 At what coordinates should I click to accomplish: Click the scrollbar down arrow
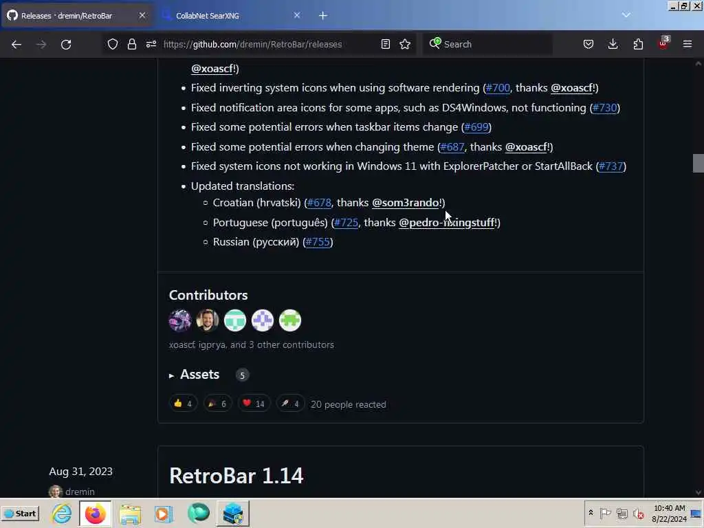click(698, 492)
